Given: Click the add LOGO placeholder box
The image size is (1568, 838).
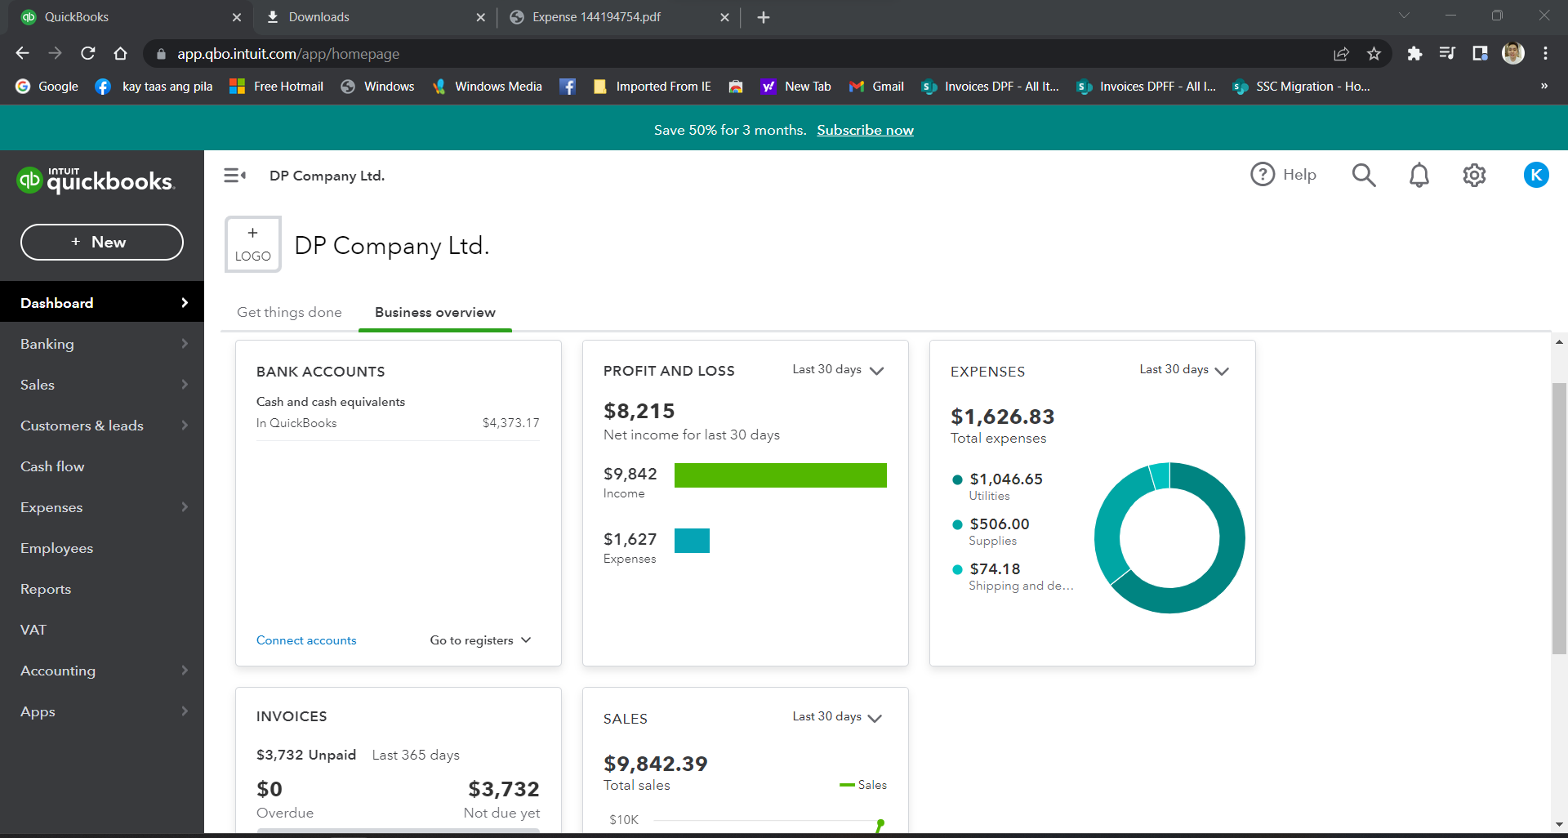Looking at the screenshot, I should pos(253,244).
